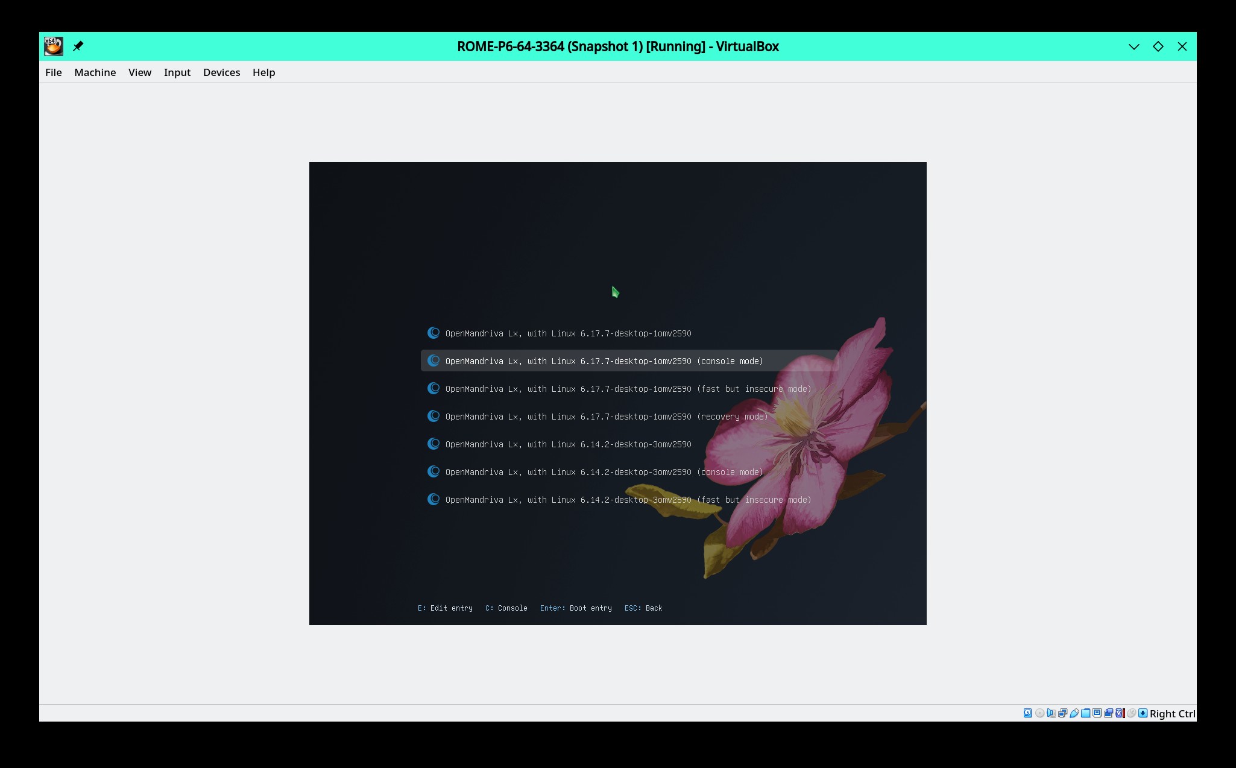Select Linux 6.14.2-desktop default boot entry
Image resolution: width=1236 pixels, height=768 pixels.
(x=568, y=444)
